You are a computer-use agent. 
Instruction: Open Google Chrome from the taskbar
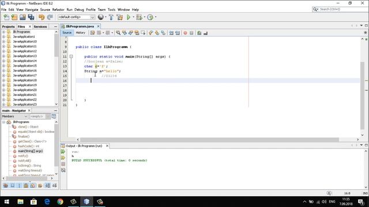point(60,202)
